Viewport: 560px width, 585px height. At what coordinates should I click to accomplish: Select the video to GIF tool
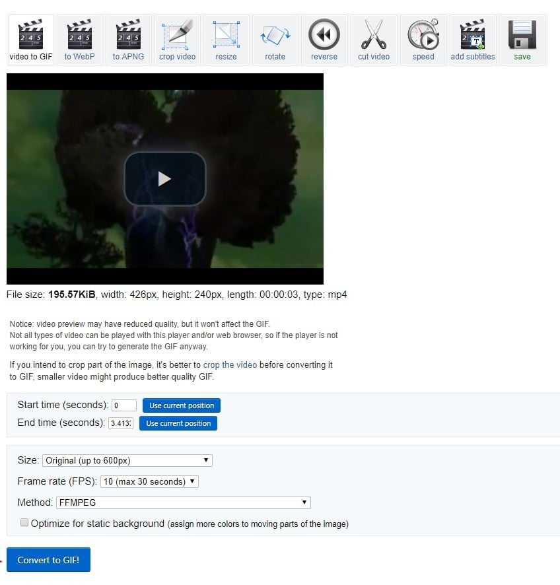30,40
